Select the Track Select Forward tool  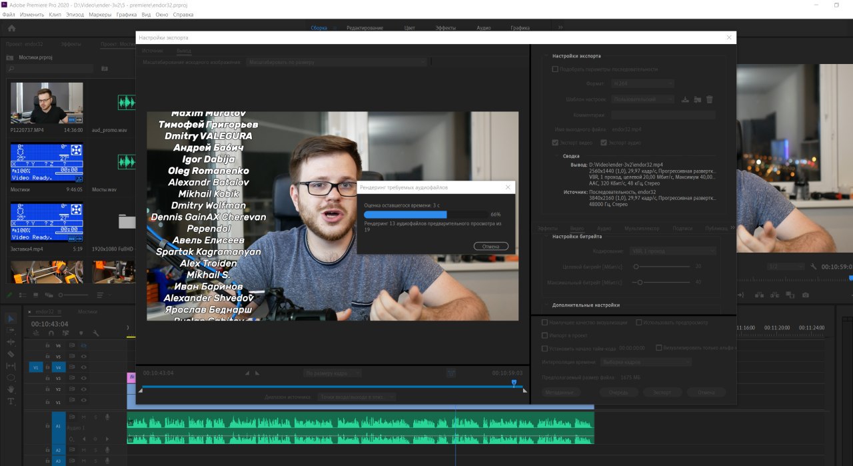pyautogui.click(x=11, y=330)
